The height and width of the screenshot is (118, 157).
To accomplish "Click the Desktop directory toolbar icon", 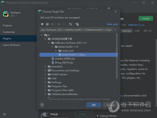I will [47, 24].
